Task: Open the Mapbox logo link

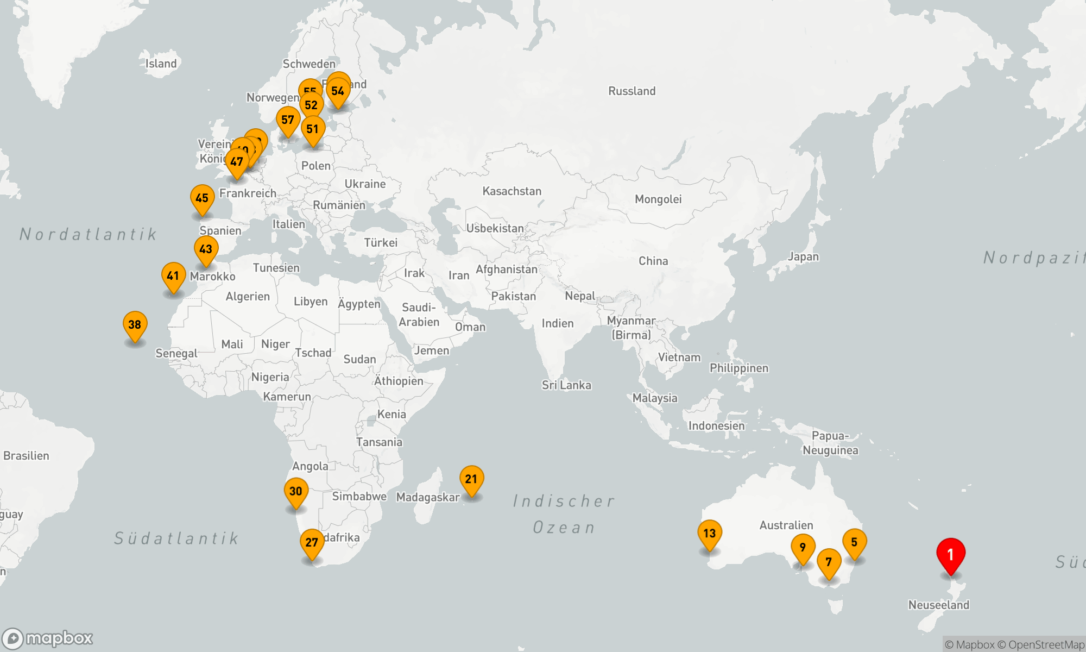Action: 48,638
